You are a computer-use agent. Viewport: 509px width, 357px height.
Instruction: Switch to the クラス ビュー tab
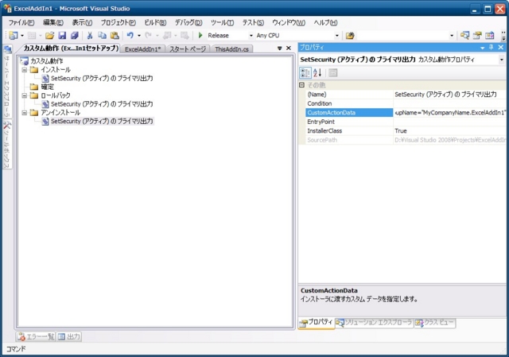pyautogui.click(x=435, y=323)
